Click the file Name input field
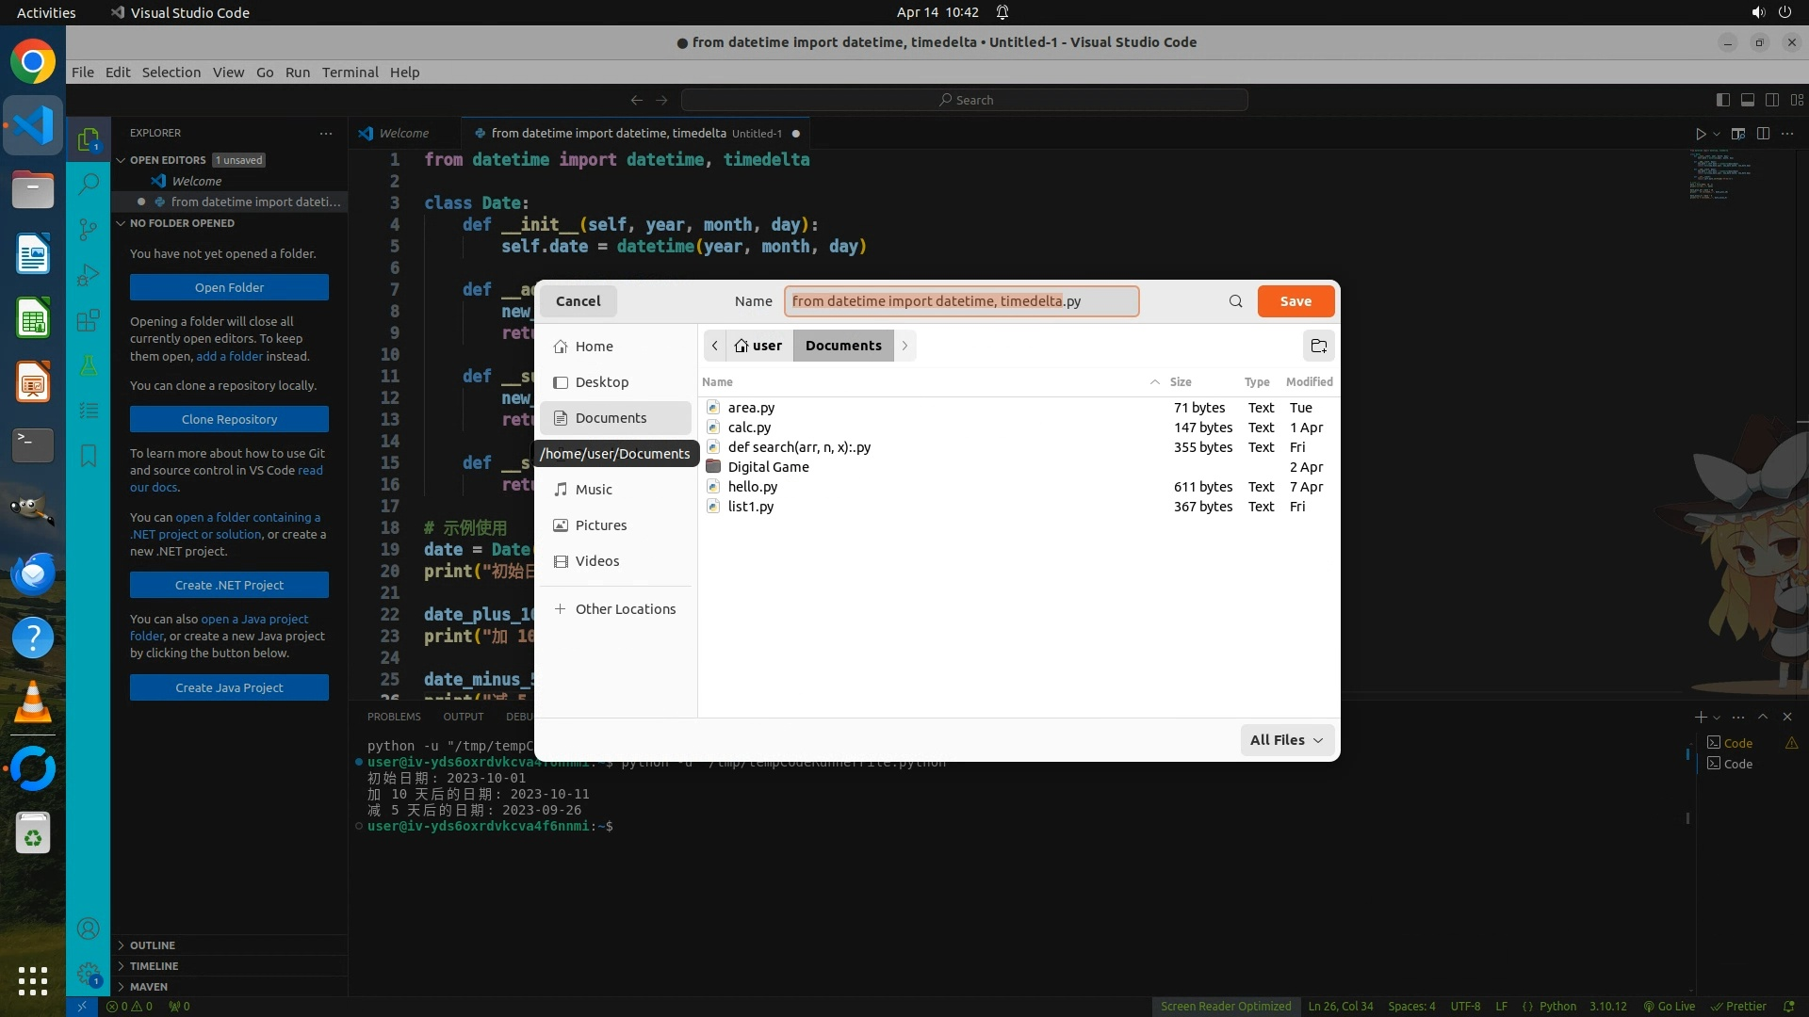Image resolution: width=1809 pixels, height=1017 pixels. pos(961,301)
